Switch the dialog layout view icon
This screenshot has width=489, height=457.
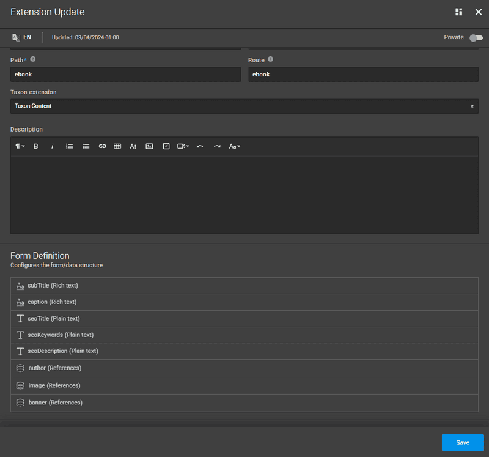coord(459,12)
